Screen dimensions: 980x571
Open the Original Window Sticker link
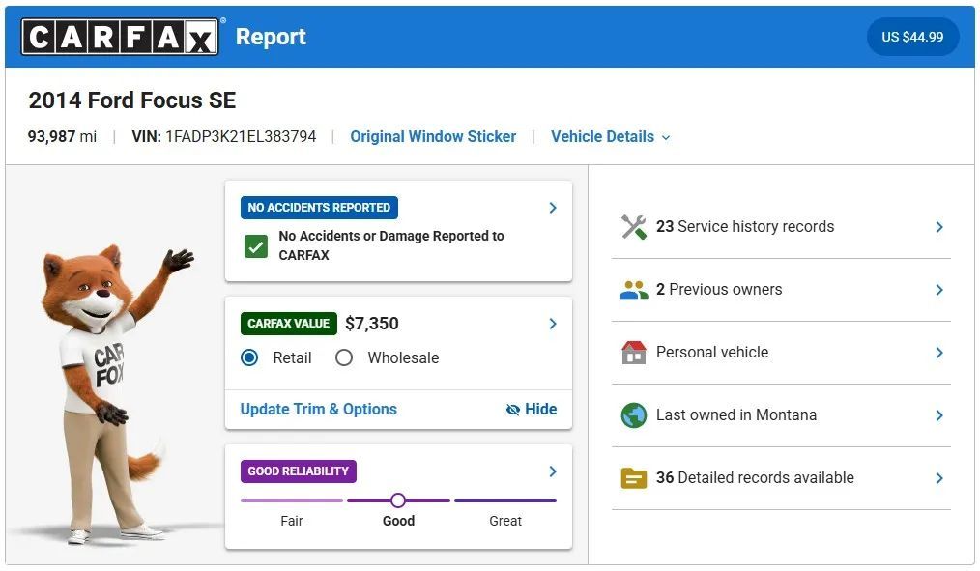pos(433,137)
